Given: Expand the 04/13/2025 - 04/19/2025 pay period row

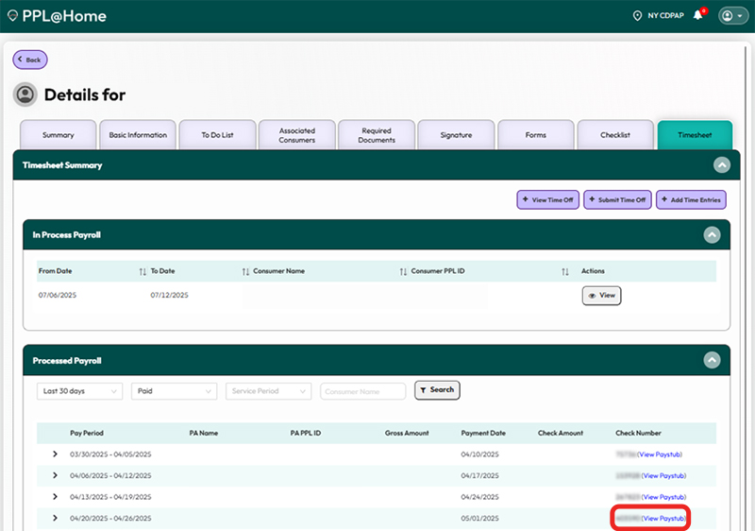Looking at the screenshot, I should pos(55,496).
